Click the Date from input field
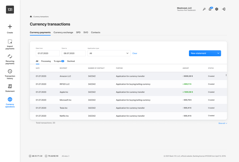This screenshot has height=162, width=239. (x=48, y=53)
